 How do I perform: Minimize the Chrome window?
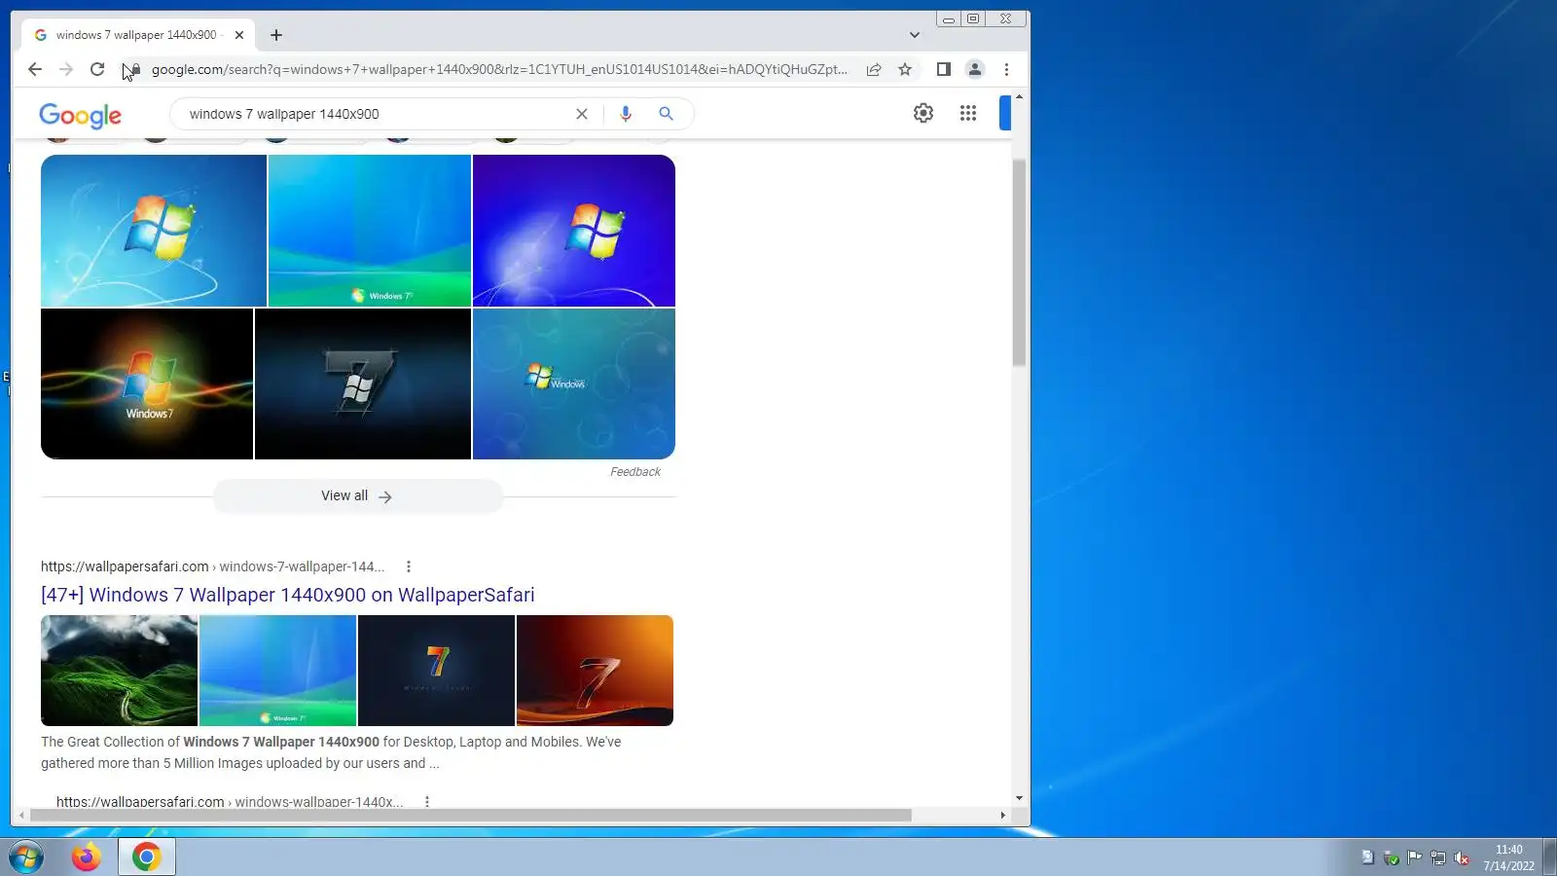tap(948, 18)
